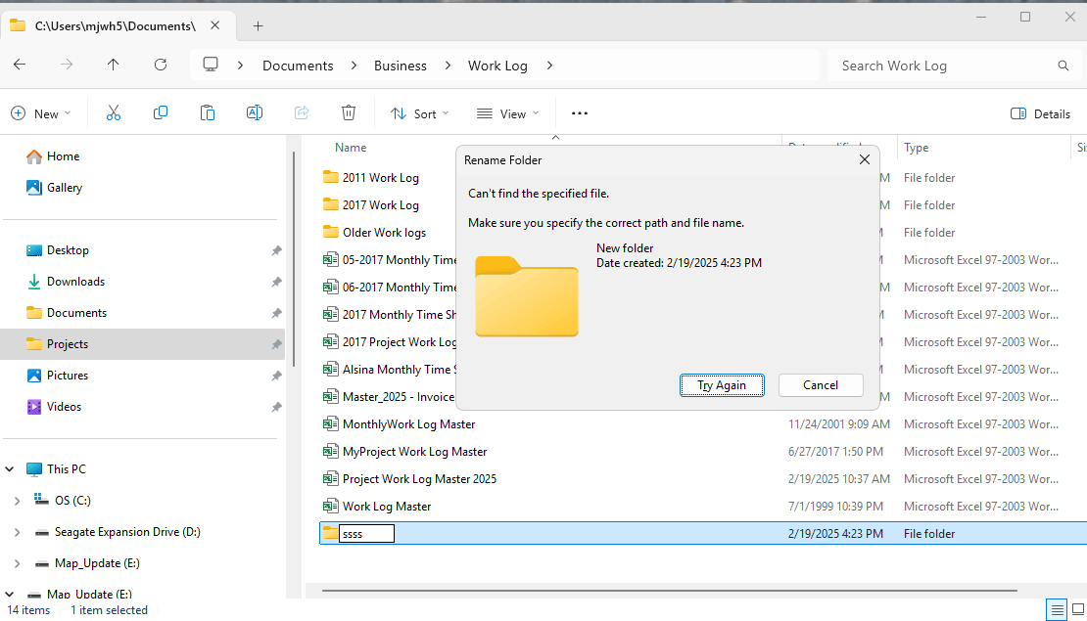Navigate up one folder level
This screenshot has height=621, width=1087.
coord(113,66)
